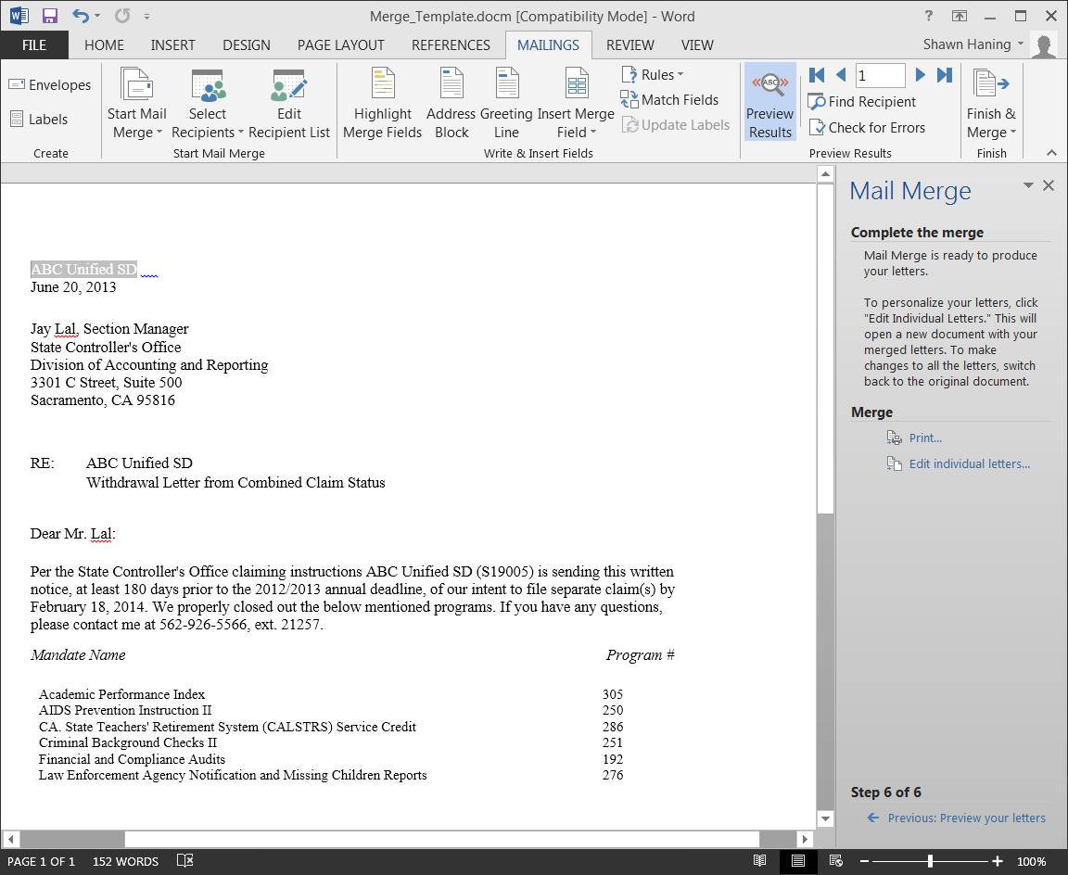Click horizontal scrollbar left arrow
Image resolution: width=1068 pixels, height=875 pixels.
click(10, 839)
